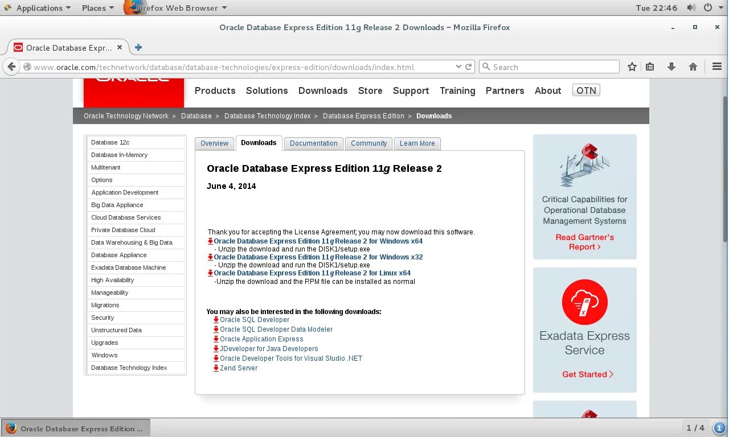This screenshot has width=729, height=437.
Task: Open the Firefox hamburger menu
Action: pyautogui.click(x=717, y=67)
